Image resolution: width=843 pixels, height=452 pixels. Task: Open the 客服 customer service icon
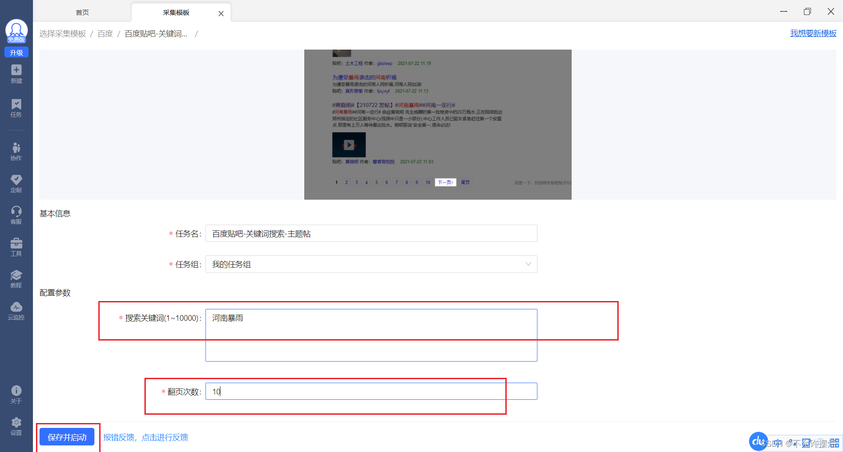[x=16, y=215]
